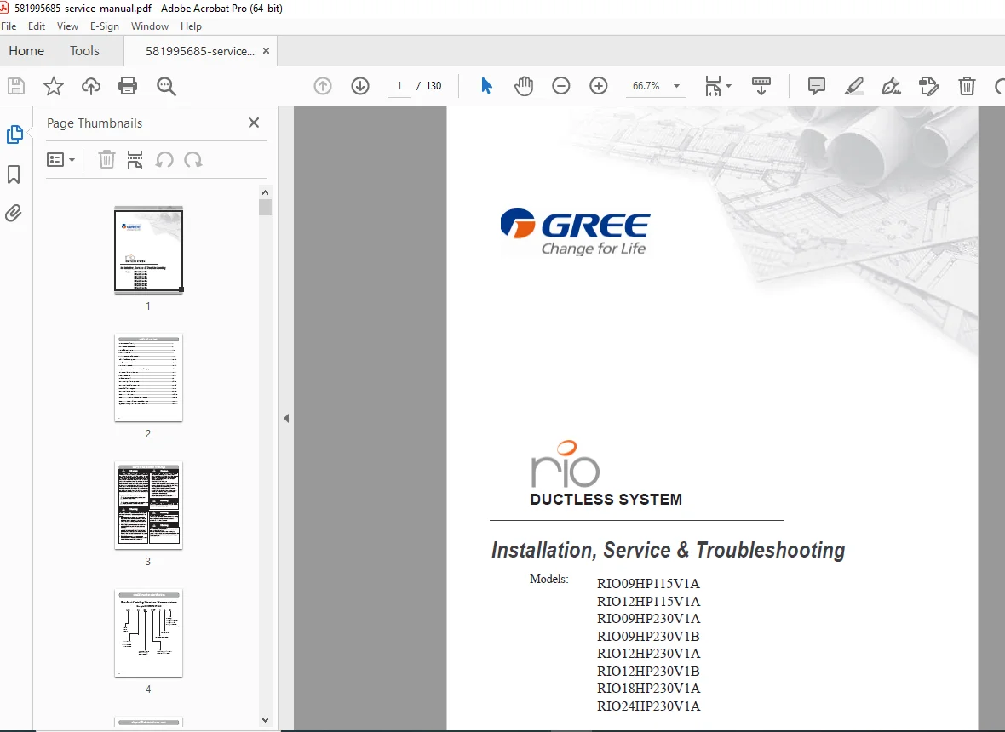Click the page number input field
The width and height of the screenshot is (1005, 732).
[399, 86]
